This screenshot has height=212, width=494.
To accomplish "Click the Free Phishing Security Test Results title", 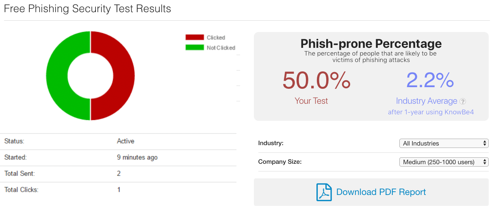I will point(87,9).
